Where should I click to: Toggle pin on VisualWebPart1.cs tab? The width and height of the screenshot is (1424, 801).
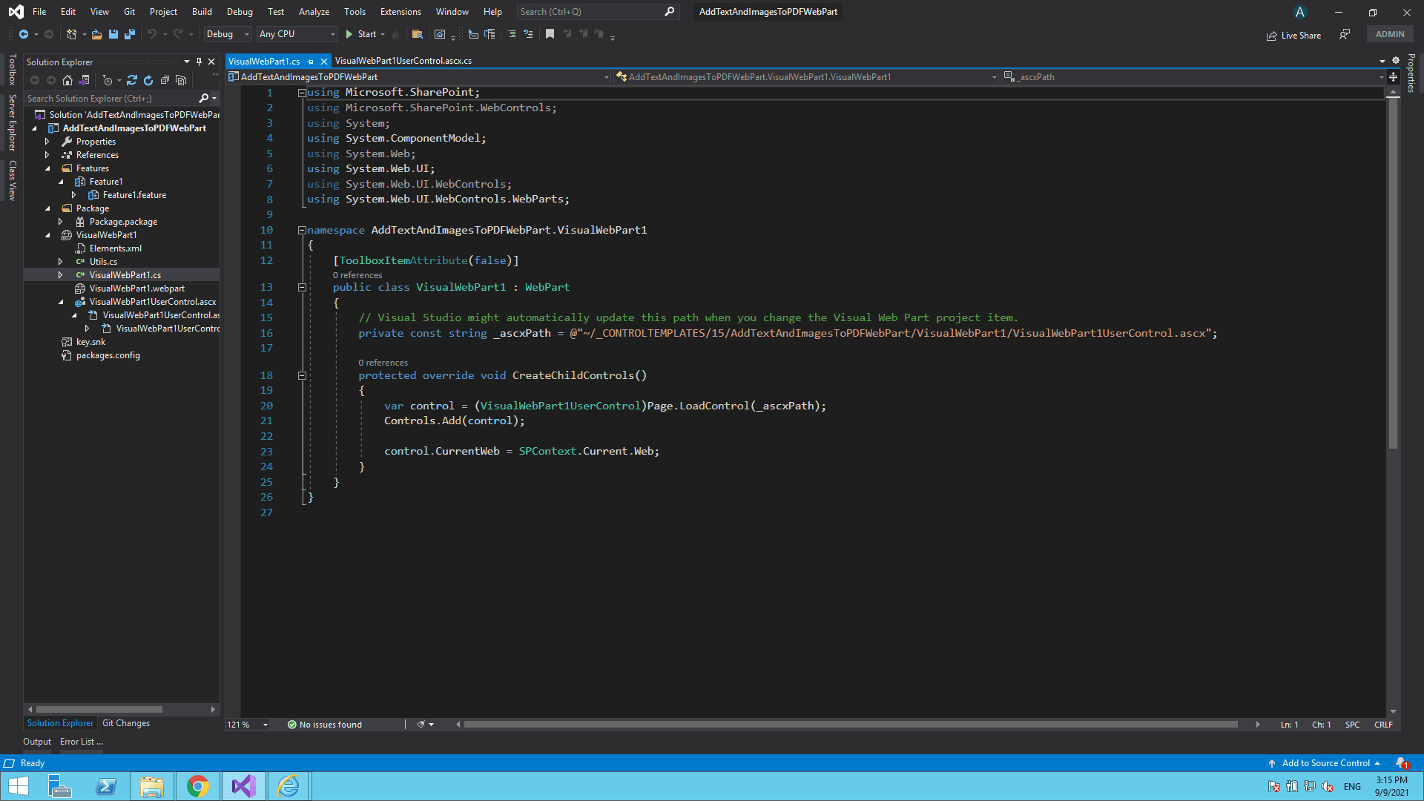coord(310,62)
